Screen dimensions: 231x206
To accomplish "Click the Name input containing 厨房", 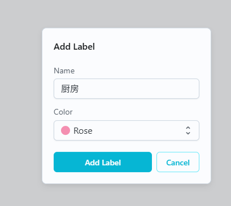I will point(127,89).
